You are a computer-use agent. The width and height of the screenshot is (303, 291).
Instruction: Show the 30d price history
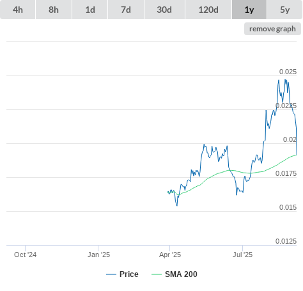click(164, 10)
